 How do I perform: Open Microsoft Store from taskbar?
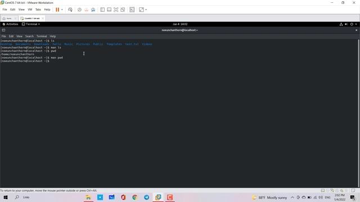click(x=100, y=197)
